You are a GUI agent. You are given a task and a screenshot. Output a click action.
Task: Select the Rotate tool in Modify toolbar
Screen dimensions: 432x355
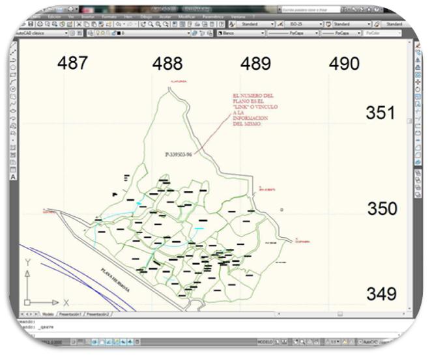pos(418,89)
